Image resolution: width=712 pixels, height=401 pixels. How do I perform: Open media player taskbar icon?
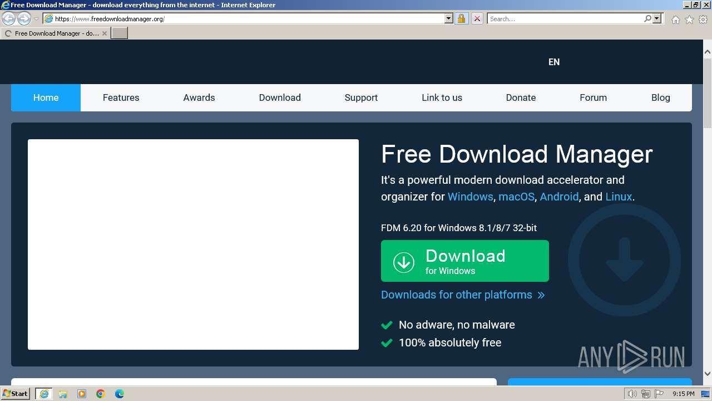[x=82, y=394]
